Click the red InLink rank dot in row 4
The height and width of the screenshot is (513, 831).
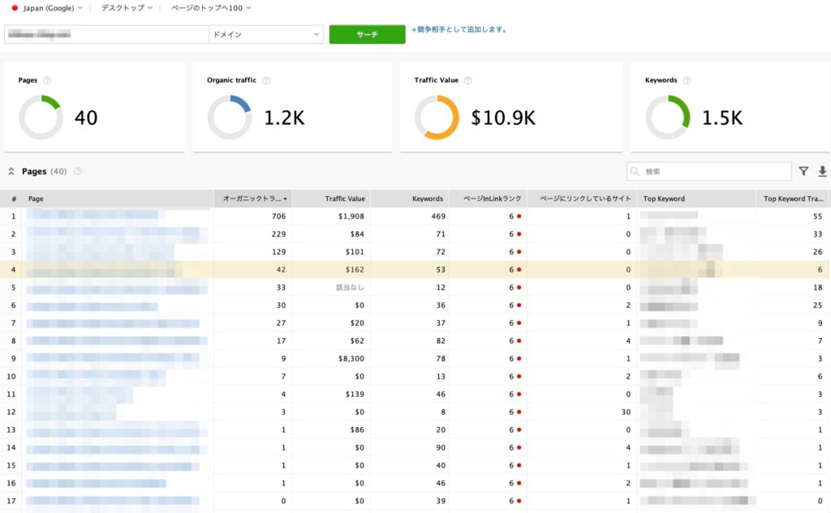(x=519, y=270)
